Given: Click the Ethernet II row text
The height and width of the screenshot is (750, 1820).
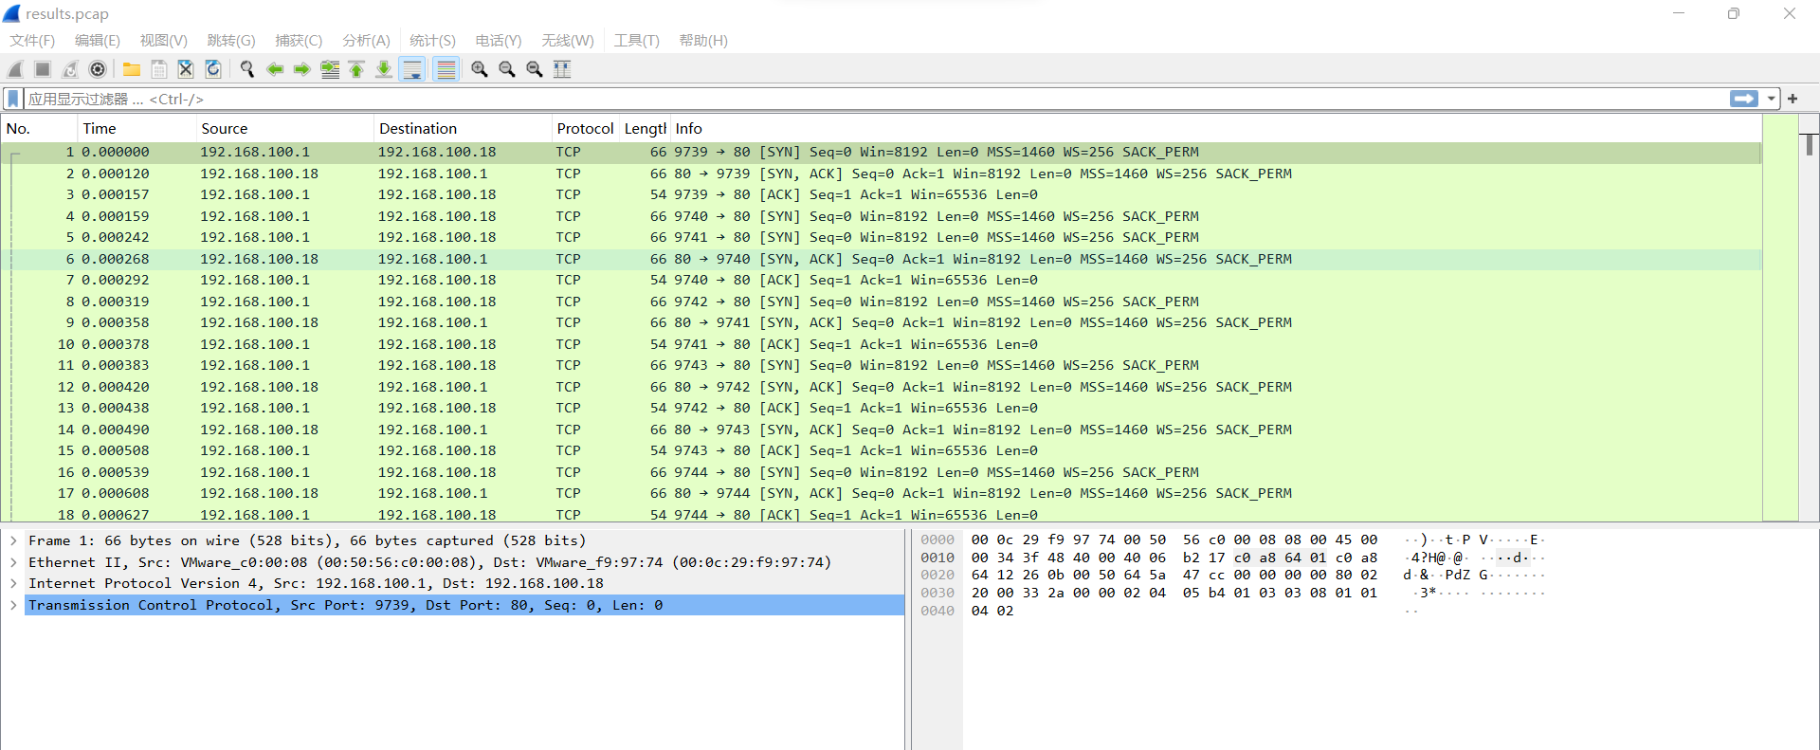Looking at the screenshot, I should pos(429,562).
